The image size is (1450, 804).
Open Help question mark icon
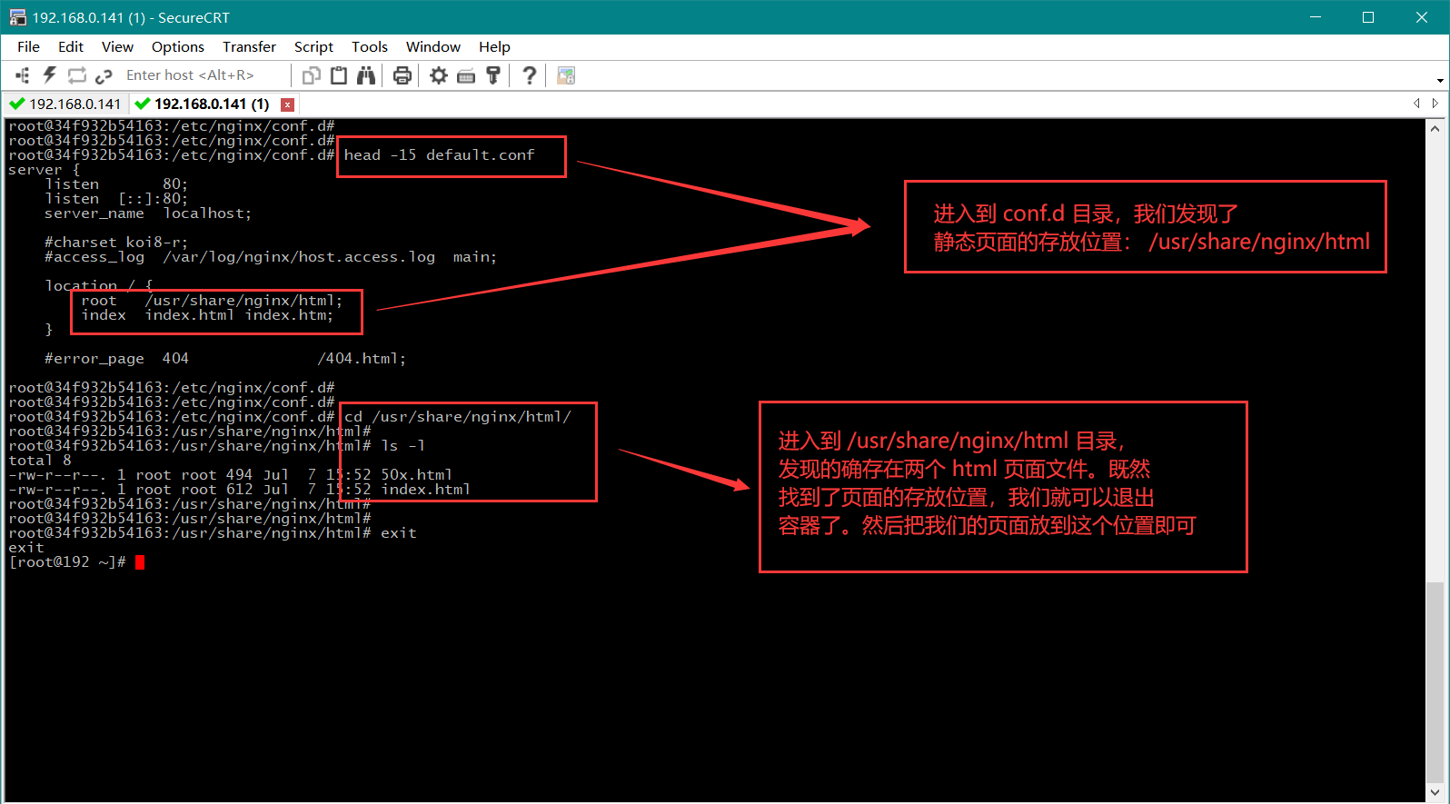coord(530,75)
